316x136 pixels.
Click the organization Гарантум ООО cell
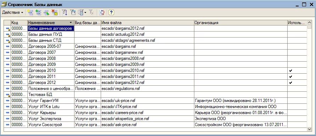[x=240, y=101]
